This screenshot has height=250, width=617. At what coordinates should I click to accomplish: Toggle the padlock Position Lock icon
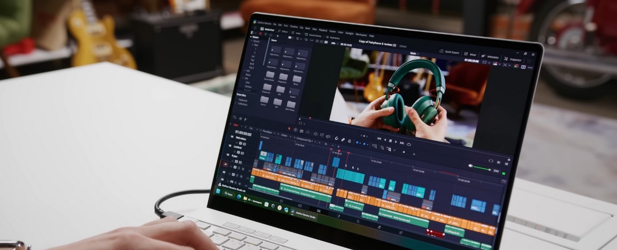[349, 140]
